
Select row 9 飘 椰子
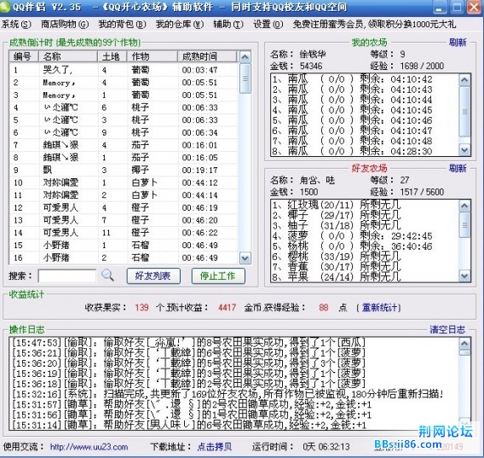point(124,170)
